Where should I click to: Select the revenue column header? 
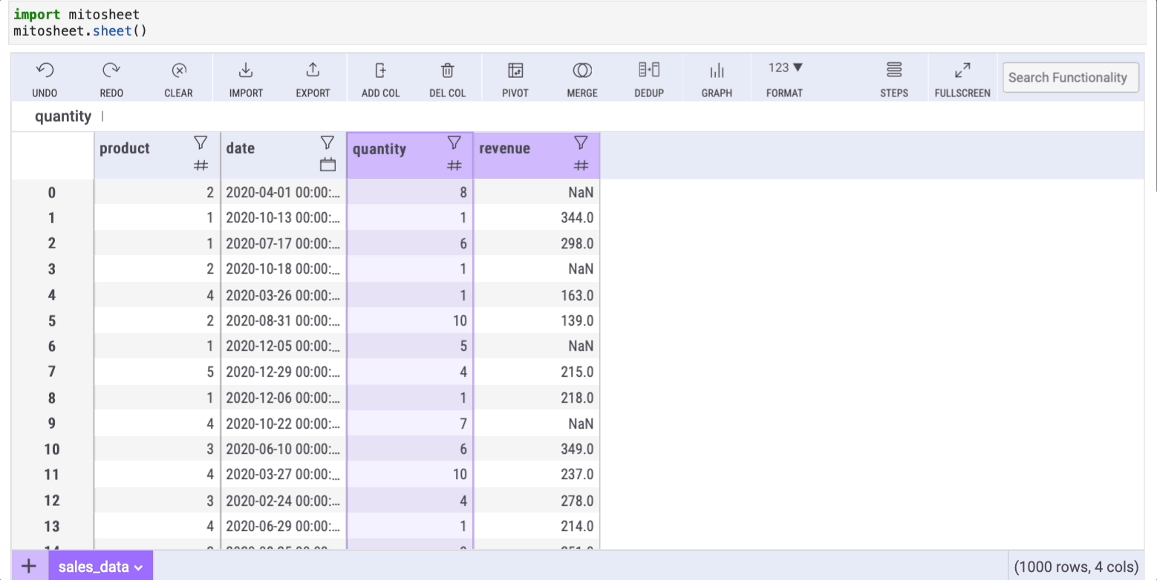505,148
